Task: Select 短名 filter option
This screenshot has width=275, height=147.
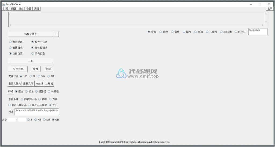Action: coord(19,91)
